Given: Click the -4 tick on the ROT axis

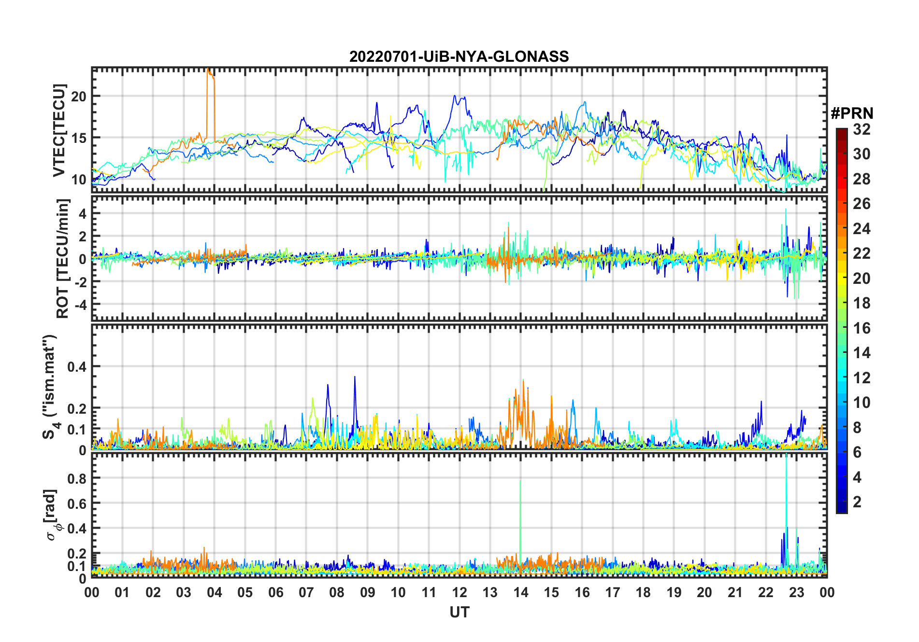Looking at the screenshot, I should 80,305.
